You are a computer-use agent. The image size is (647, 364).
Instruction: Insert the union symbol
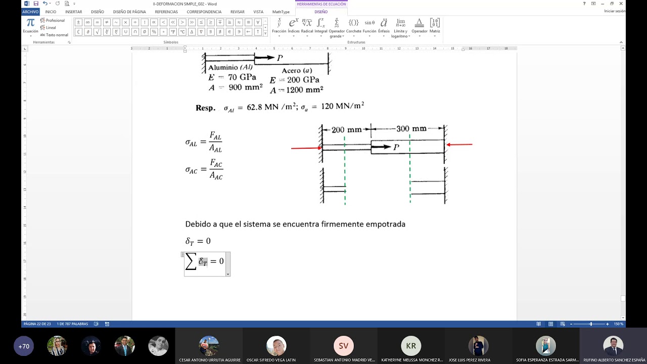tap(125, 32)
